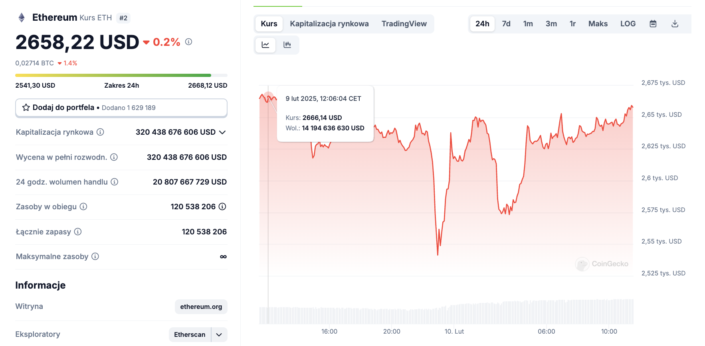Show info for 24 godz. wolumen handlu
The height and width of the screenshot is (346, 705).
click(x=115, y=182)
